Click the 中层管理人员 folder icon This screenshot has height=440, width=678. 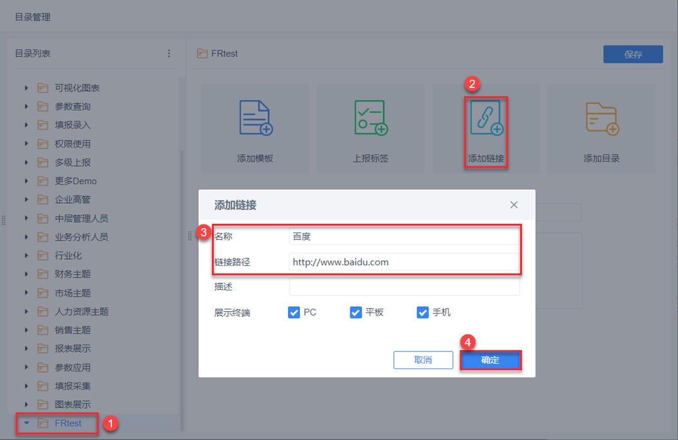coord(43,219)
